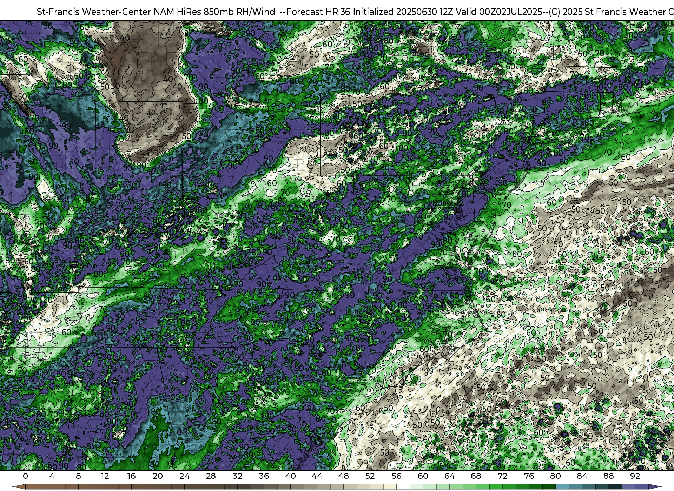Click the '68' color bar tick label

coord(476,476)
